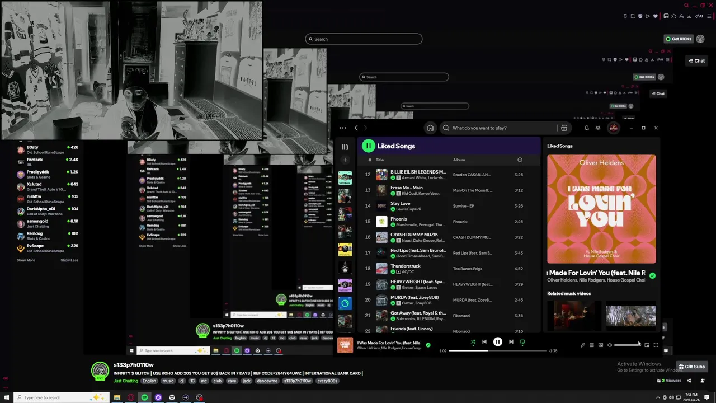Select rave tag below main stream title

coord(232,381)
